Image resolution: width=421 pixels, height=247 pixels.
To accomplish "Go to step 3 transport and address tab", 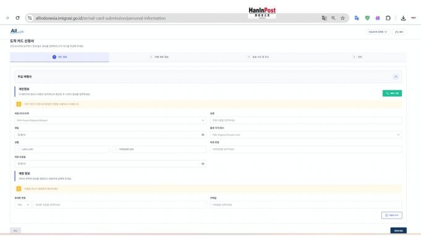I will tap(258, 57).
